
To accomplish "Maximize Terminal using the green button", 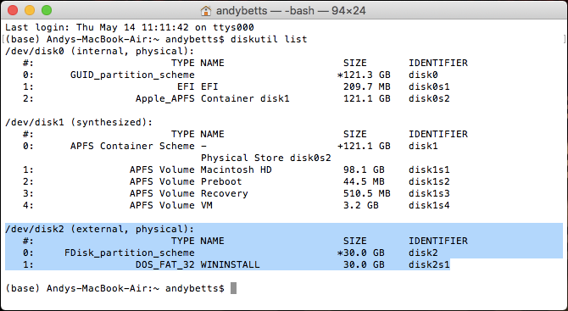I will pyautogui.click(x=47, y=10).
